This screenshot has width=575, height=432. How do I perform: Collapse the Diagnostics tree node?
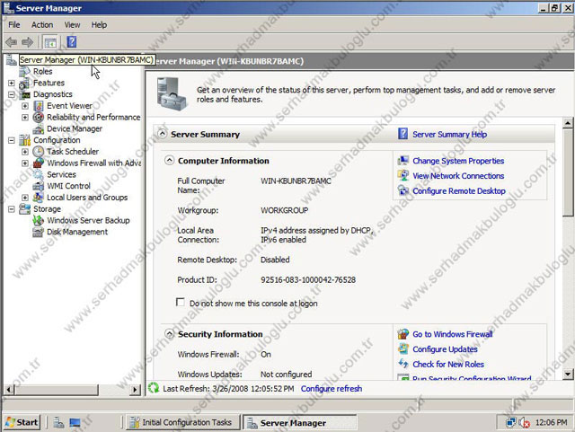point(12,94)
